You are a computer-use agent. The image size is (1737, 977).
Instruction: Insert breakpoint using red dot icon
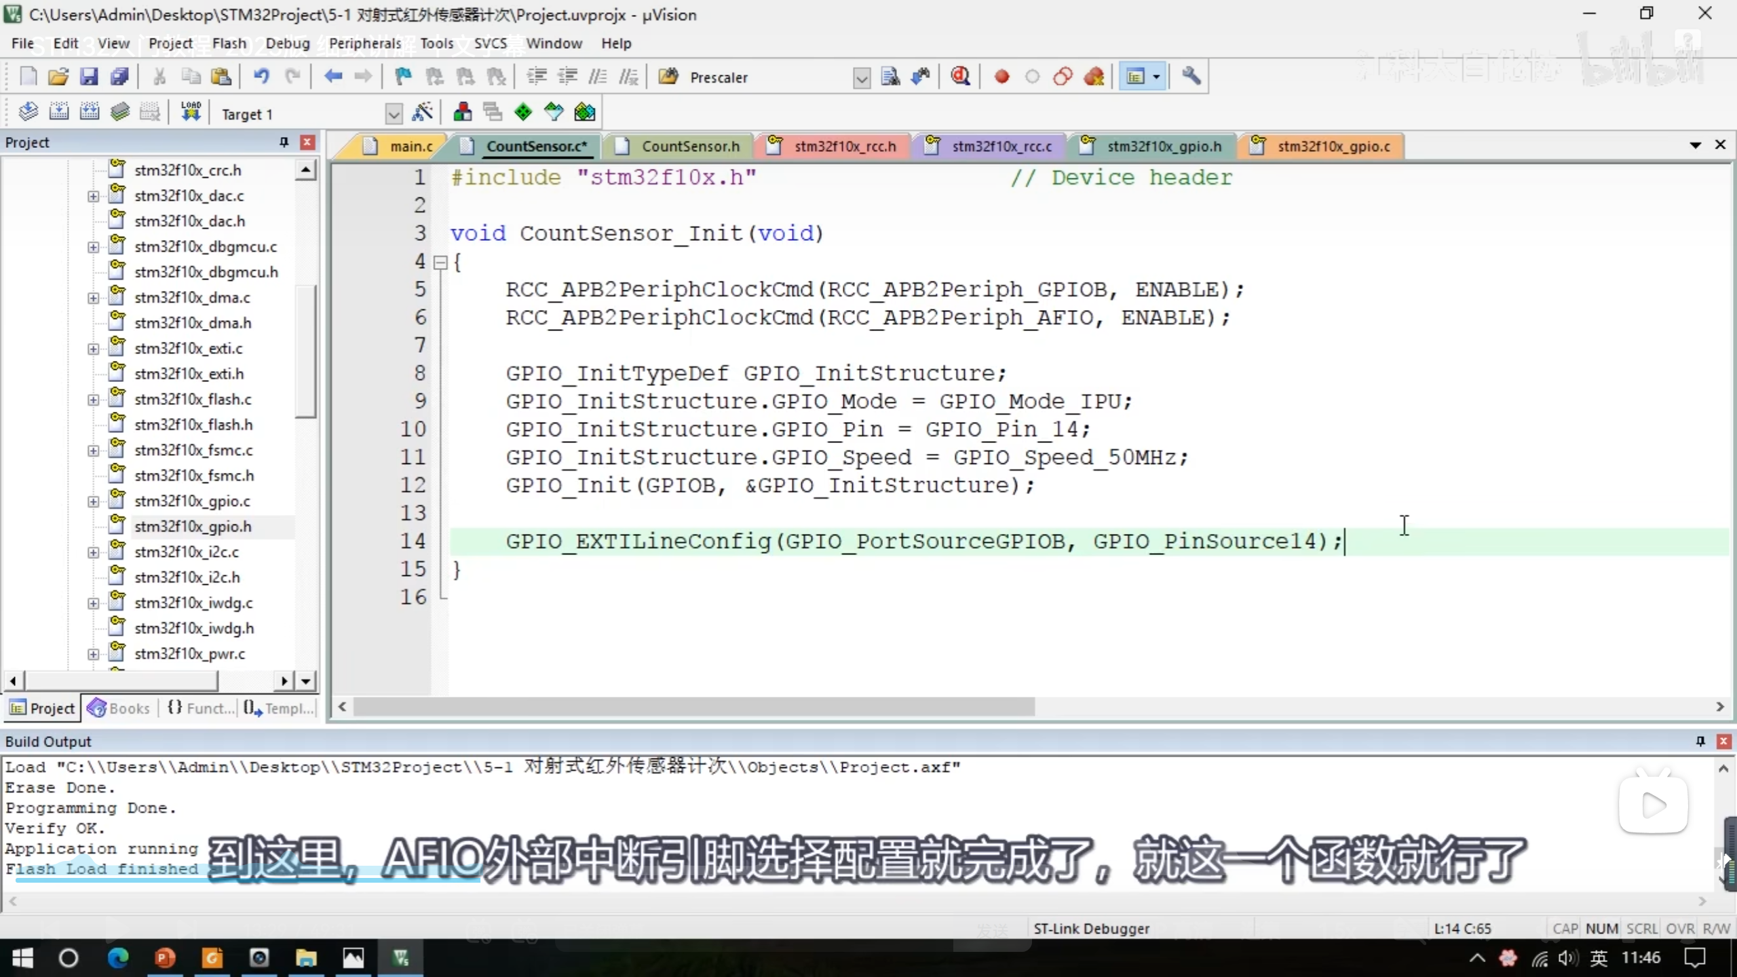(1001, 77)
